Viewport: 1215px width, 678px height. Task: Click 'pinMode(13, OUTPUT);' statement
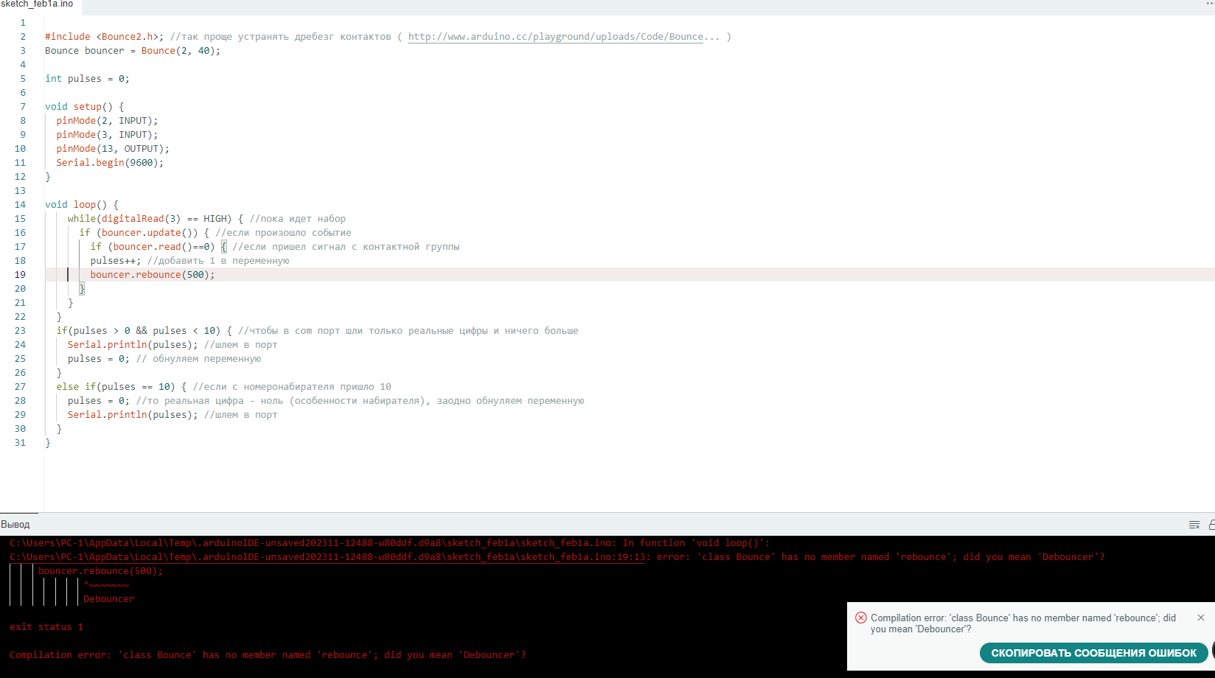pos(113,149)
